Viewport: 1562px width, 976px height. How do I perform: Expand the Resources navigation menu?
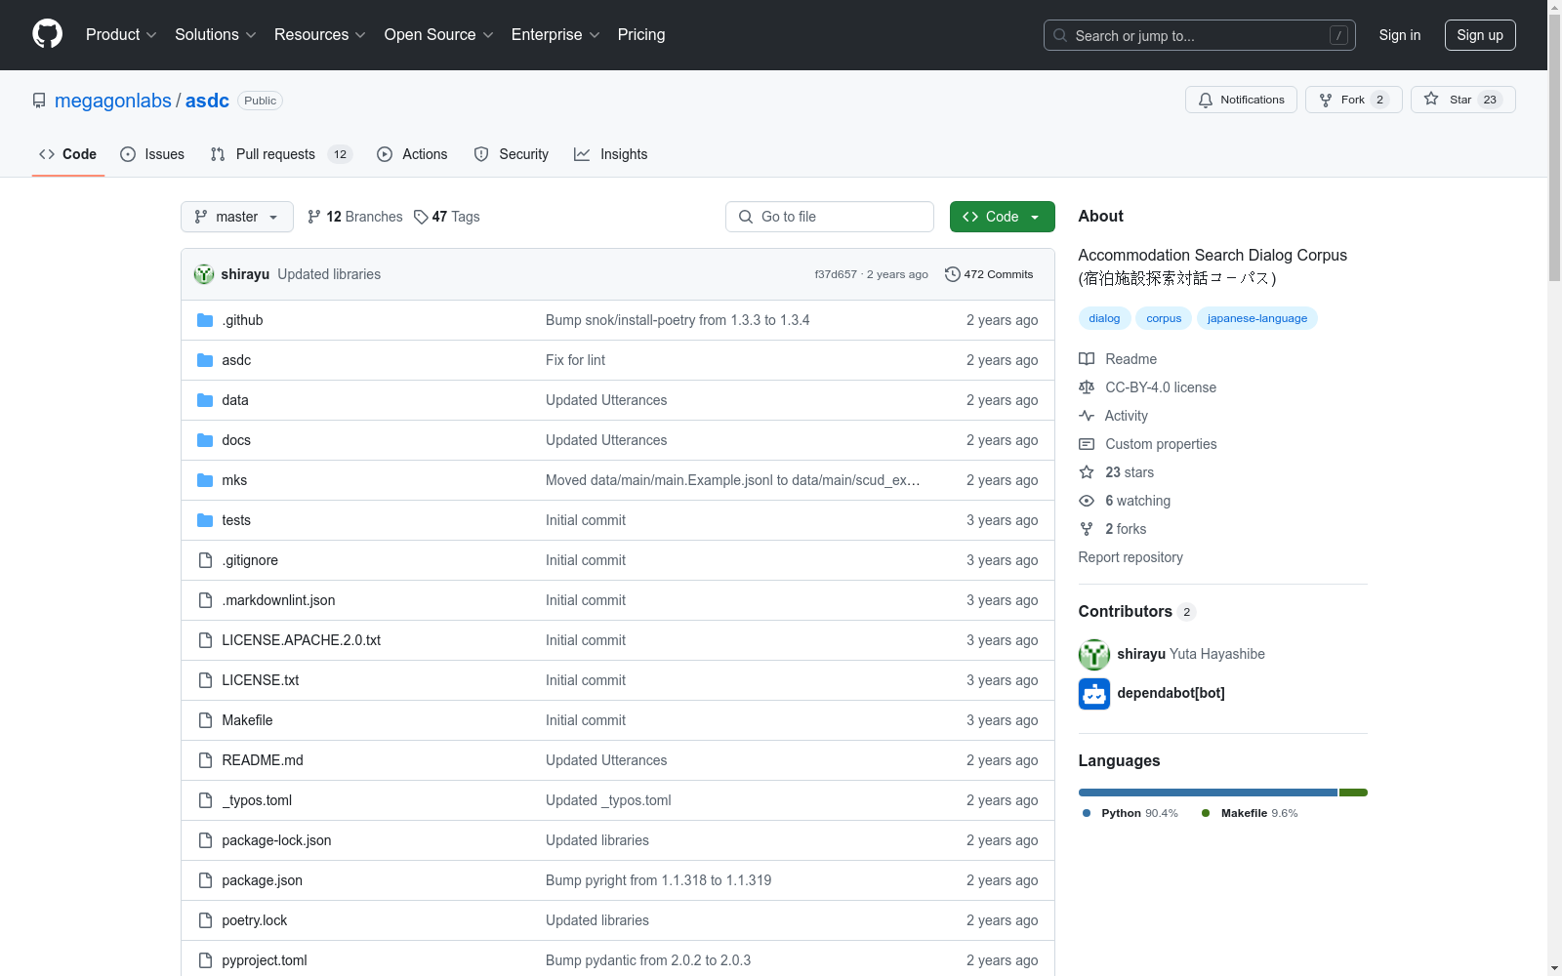(x=320, y=35)
